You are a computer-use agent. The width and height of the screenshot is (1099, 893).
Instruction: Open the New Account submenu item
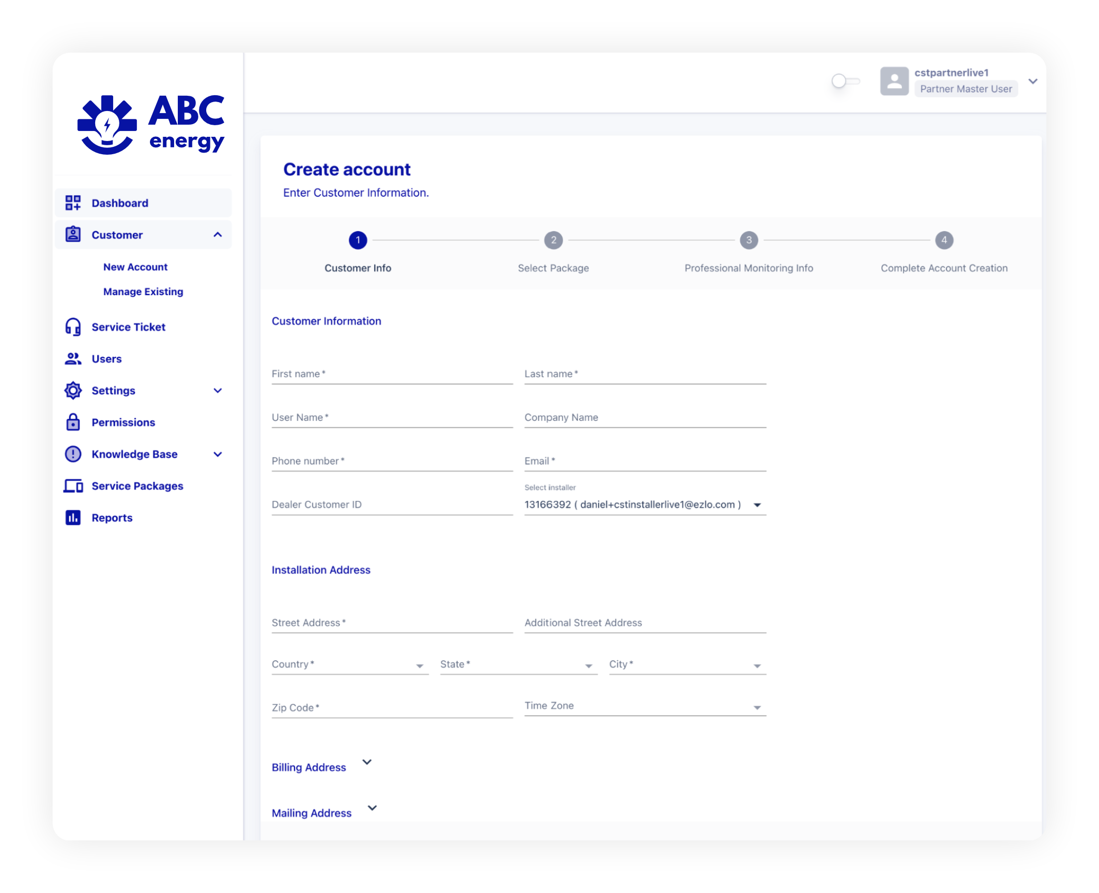pyautogui.click(x=135, y=267)
